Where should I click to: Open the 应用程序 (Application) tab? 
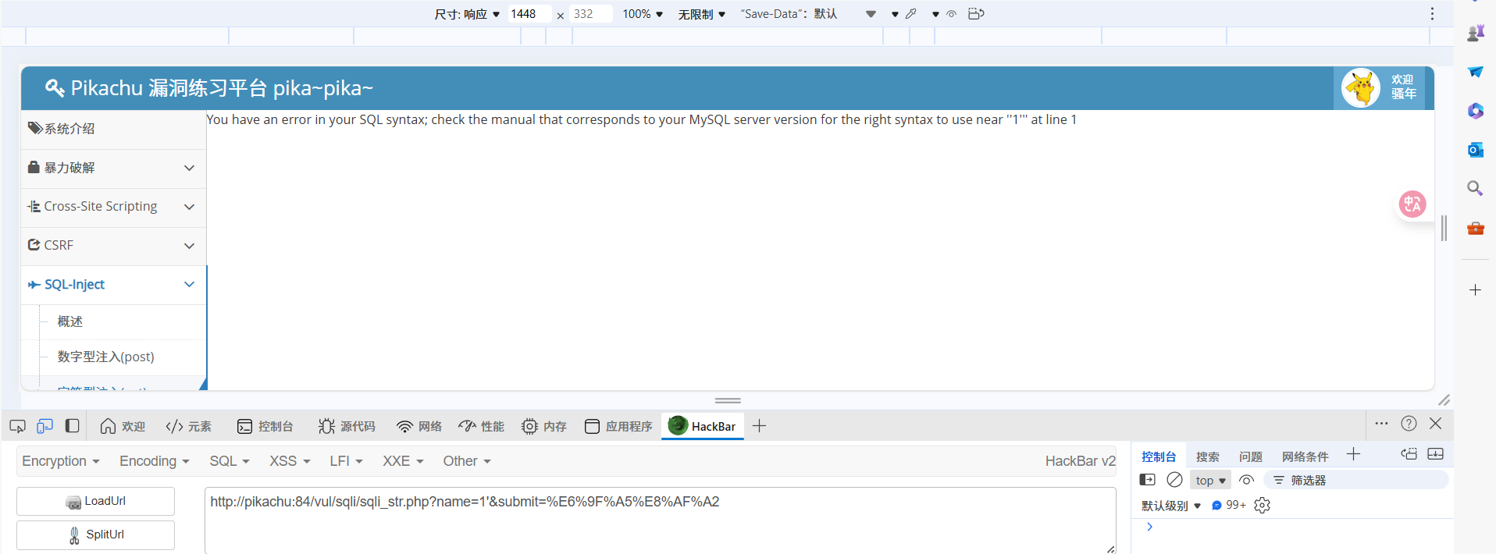[618, 426]
